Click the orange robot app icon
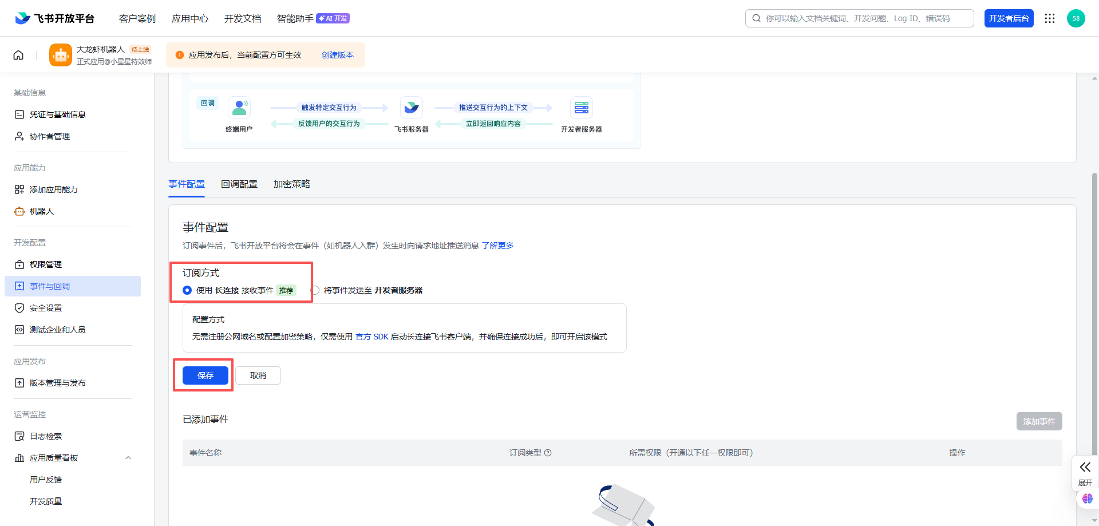The image size is (1099, 526). 61,55
